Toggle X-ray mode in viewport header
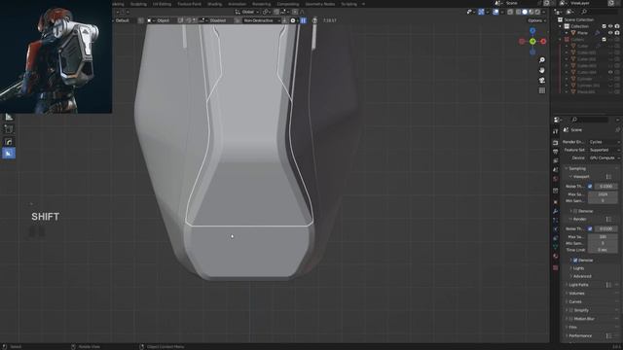The width and height of the screenshot is (623, 350). (x=510, y=12)
